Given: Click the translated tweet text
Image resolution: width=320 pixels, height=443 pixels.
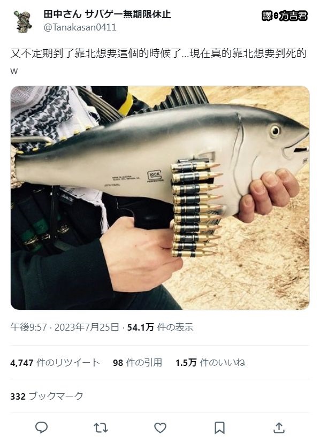Looking at the screenshot, I should click(x=158, y=61).
